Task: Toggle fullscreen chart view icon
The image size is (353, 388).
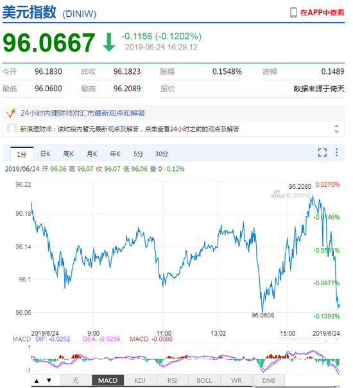Action: 322,152
